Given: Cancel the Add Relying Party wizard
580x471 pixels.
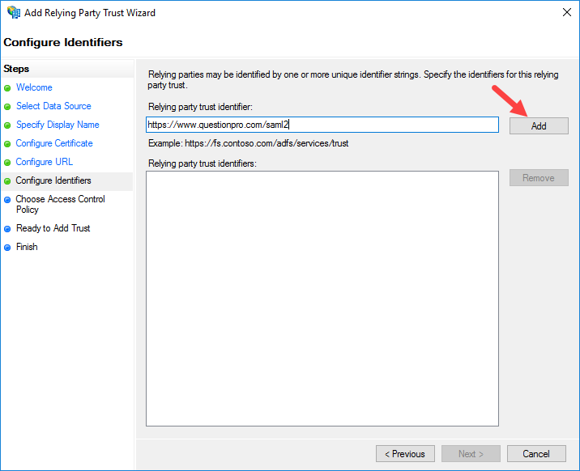Looking at the screenshot, I should click(536, 454).
